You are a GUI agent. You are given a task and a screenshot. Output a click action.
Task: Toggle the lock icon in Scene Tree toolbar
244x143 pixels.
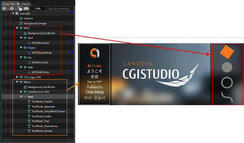20,8
